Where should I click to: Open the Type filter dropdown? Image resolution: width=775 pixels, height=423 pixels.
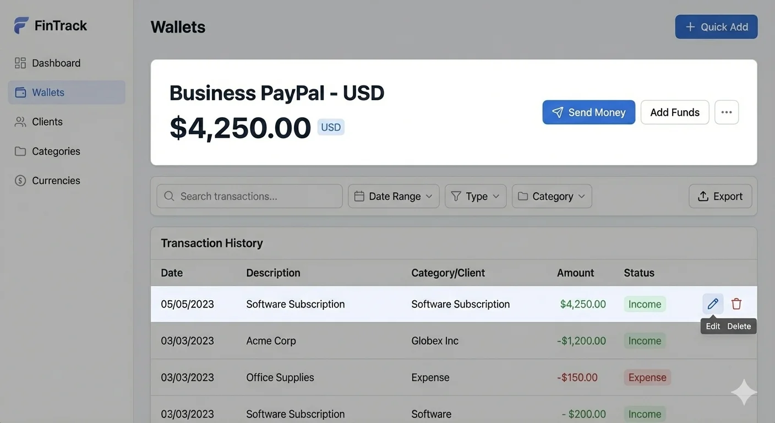pos(476,196)
